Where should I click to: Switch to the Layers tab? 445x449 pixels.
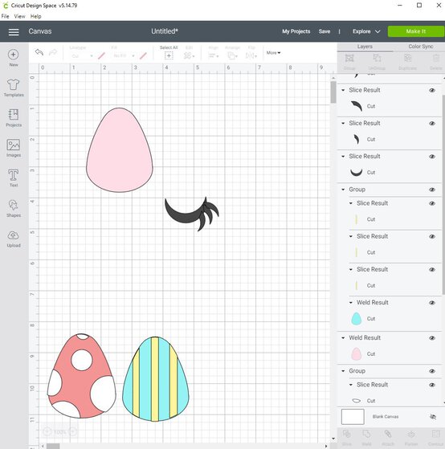point(365,47)
